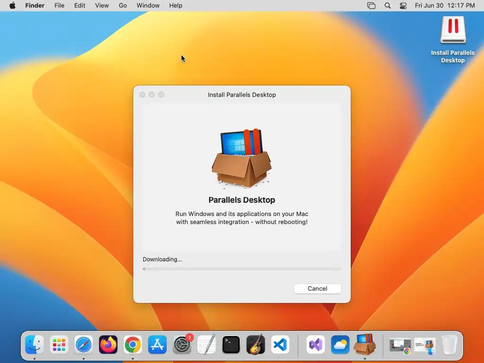The image size is (484, 363).
Task: Launch Google Chrome from the Dock
Action: (x=133, y=345)
